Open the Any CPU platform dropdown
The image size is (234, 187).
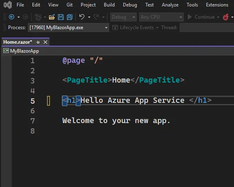point(161,17)
